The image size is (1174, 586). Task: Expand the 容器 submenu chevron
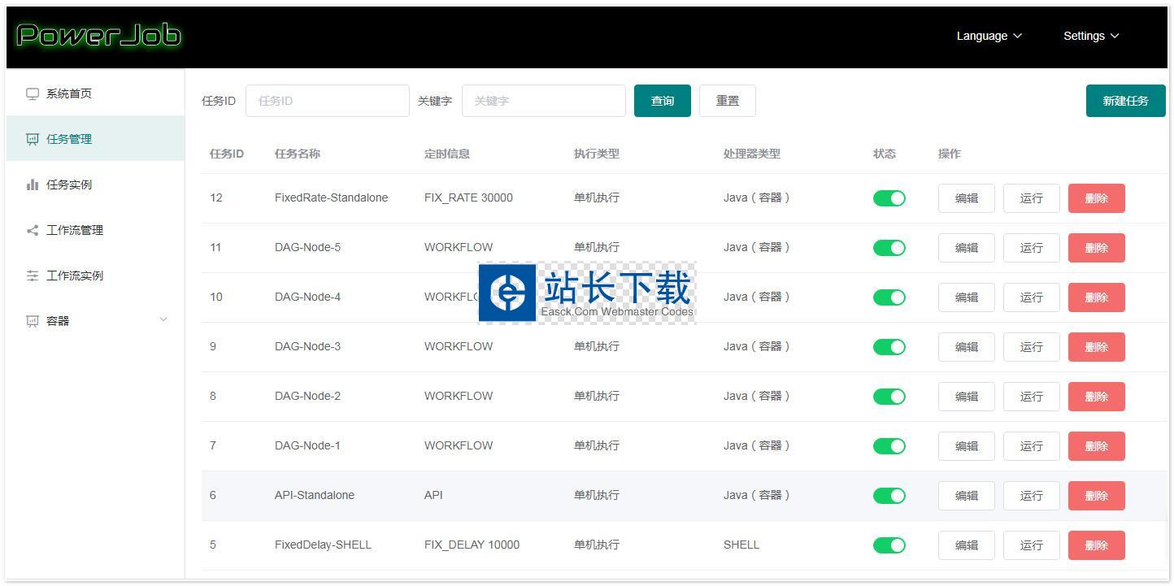[163, 320]
